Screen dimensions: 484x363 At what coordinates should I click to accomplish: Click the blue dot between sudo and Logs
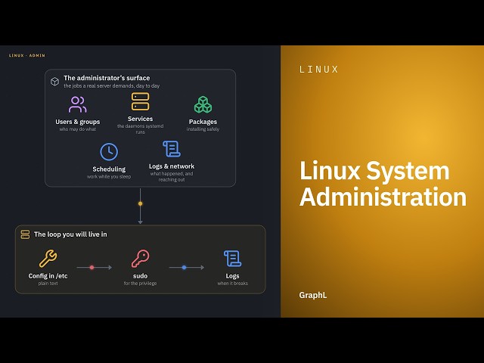pos(184,267)
